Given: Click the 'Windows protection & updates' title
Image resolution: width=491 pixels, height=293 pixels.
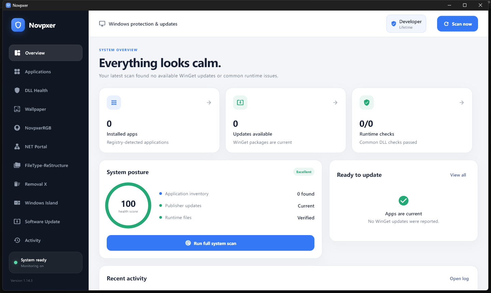Looking at the screenshot, I should [143, 24].
